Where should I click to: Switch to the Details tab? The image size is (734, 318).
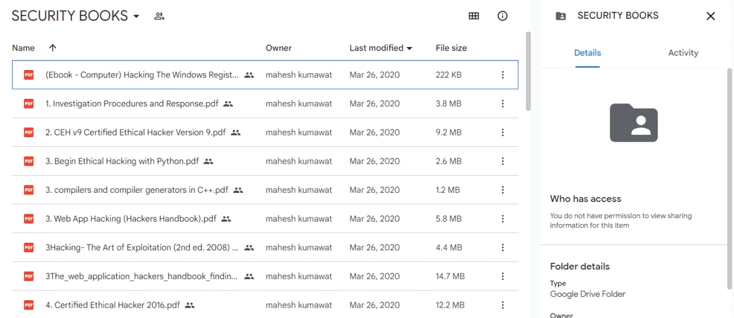pos(588,53)
